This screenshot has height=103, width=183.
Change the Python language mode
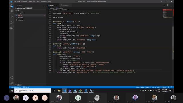click(x=164, y=87)
